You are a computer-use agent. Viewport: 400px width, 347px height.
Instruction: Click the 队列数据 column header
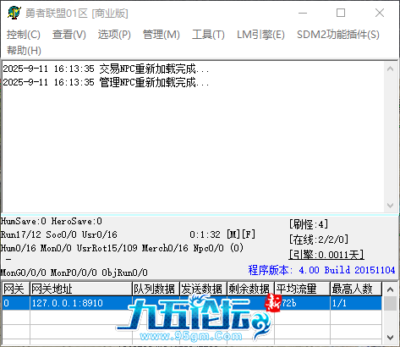click(x=156, y=289)
